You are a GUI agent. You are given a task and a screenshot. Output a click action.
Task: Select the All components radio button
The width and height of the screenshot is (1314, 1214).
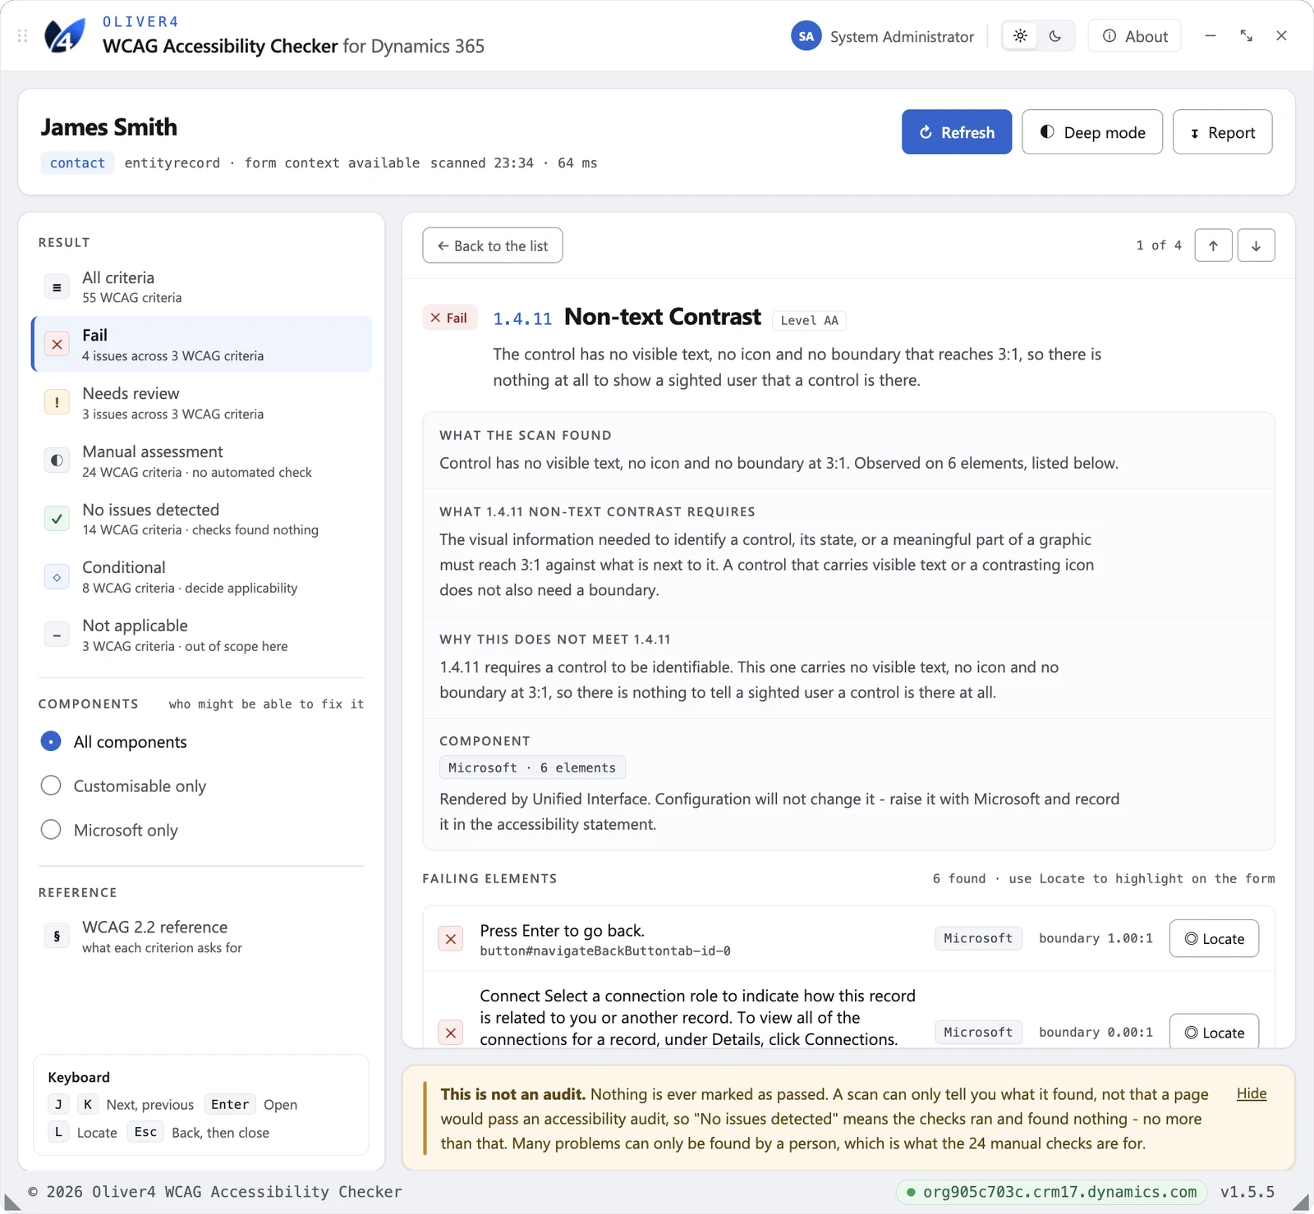(x=51, y=741)
